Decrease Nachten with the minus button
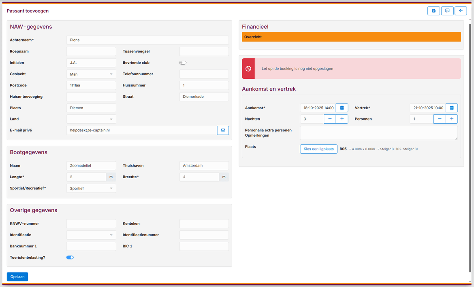This screenshot has height=287, width=474. click(330, 119)
